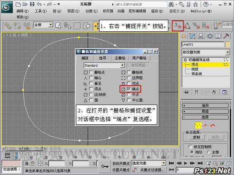Toggle Window/Crossing selection icon
This screenshot has width=234, height=175.
click(86, 26)
